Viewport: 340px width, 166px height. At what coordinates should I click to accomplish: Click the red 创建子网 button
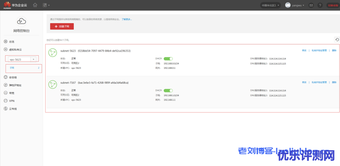62,26
